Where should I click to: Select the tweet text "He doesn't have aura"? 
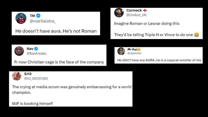click(38, 31)
